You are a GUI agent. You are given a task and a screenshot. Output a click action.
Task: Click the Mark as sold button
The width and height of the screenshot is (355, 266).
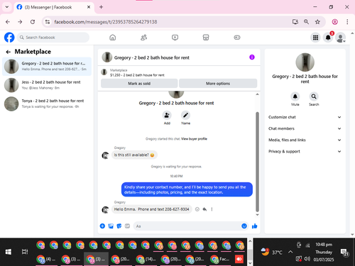tap(139, 84)
